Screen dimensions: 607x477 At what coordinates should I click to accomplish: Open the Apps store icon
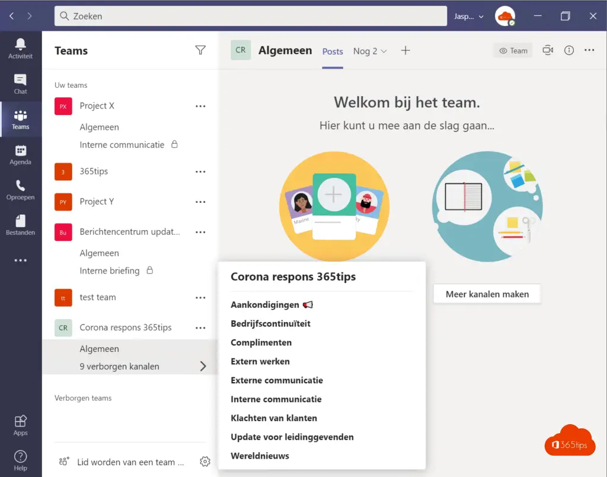click(x=21, y=425)
